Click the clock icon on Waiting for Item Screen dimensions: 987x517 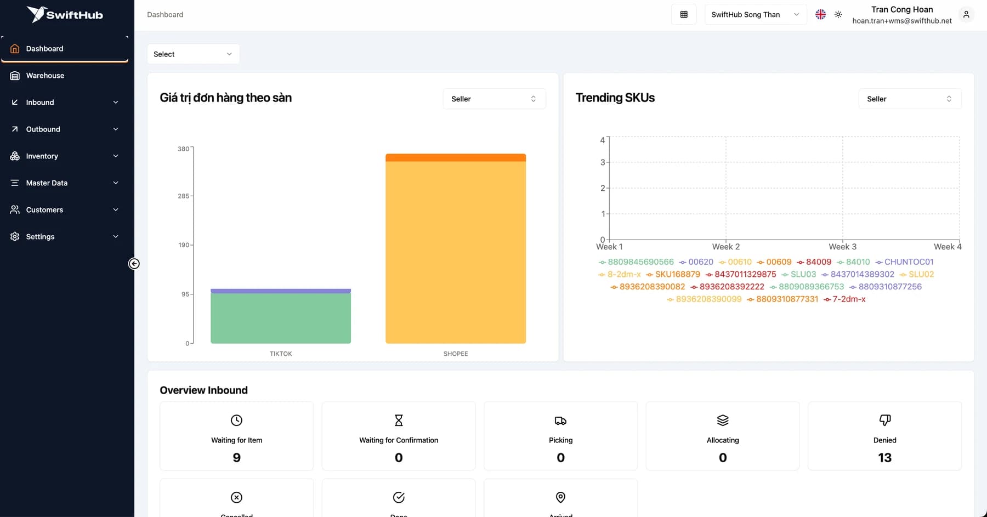[x=236, y=421]
